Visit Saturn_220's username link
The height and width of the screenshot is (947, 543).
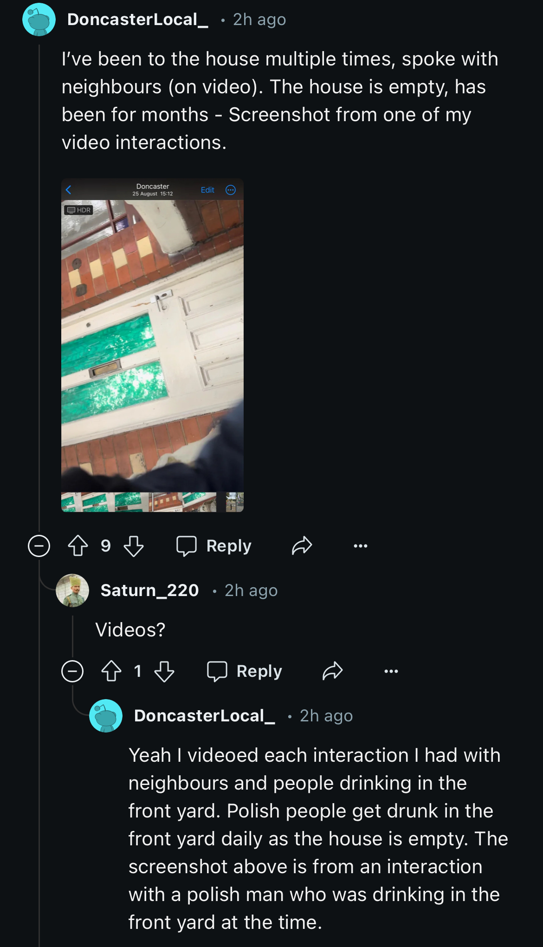click(x=149, y=590)
